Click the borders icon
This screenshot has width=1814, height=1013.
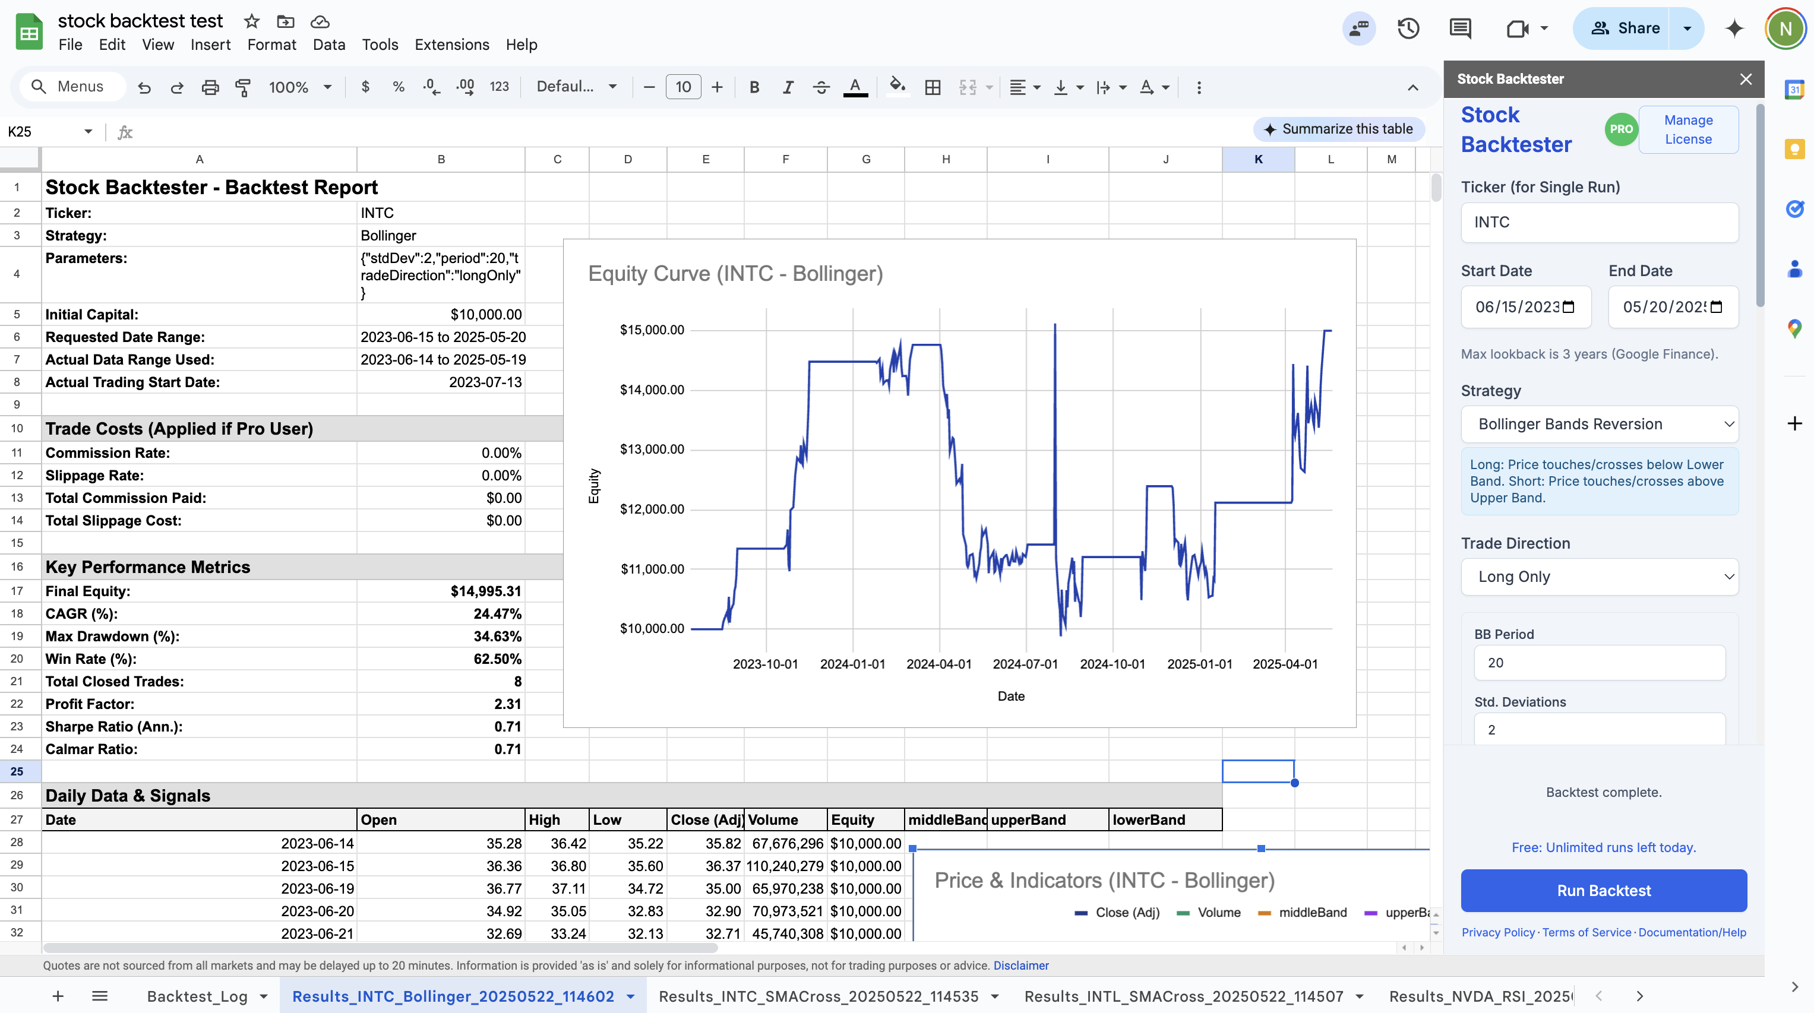point(933,87)
